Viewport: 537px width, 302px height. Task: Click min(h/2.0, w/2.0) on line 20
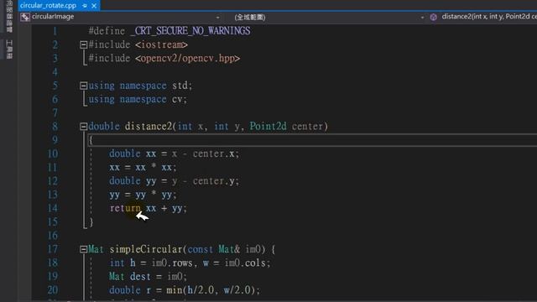211,290
